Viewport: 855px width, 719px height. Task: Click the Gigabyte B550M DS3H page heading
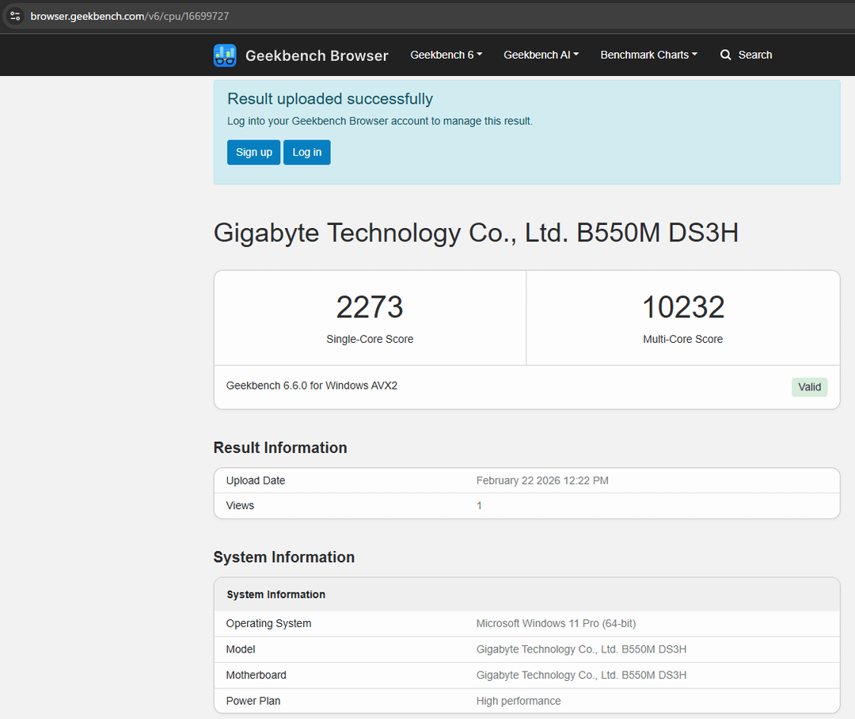476,233
